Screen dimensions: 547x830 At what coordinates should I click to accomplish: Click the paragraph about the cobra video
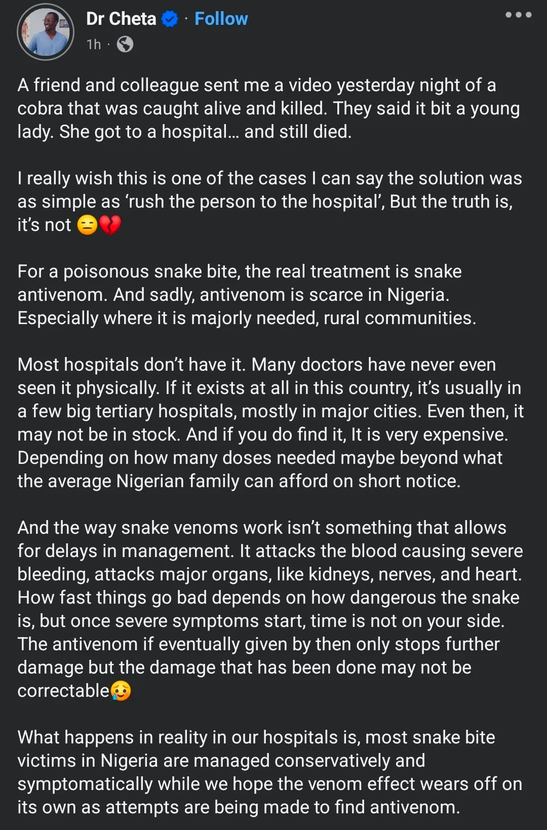(x=268, y=108)
